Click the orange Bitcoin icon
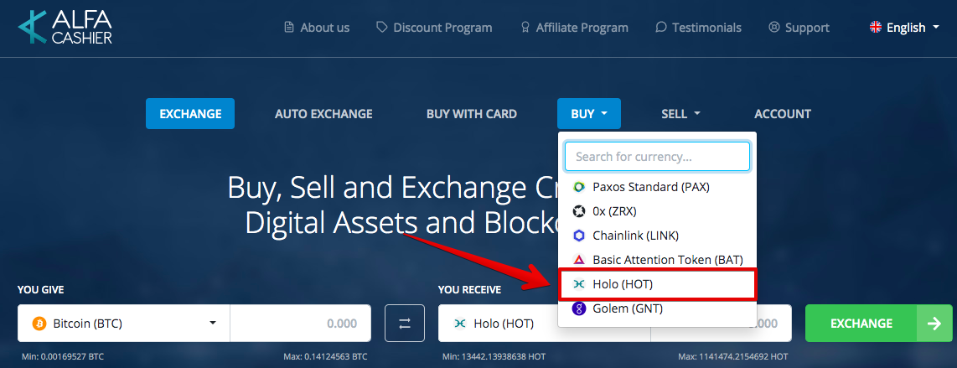 (x=39, y=324)
